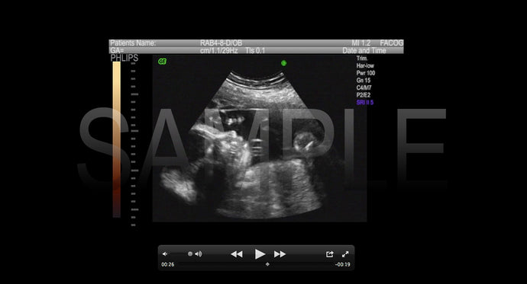Click the P2/E2 setting
The image size is (527, 284).
point(364,95)
